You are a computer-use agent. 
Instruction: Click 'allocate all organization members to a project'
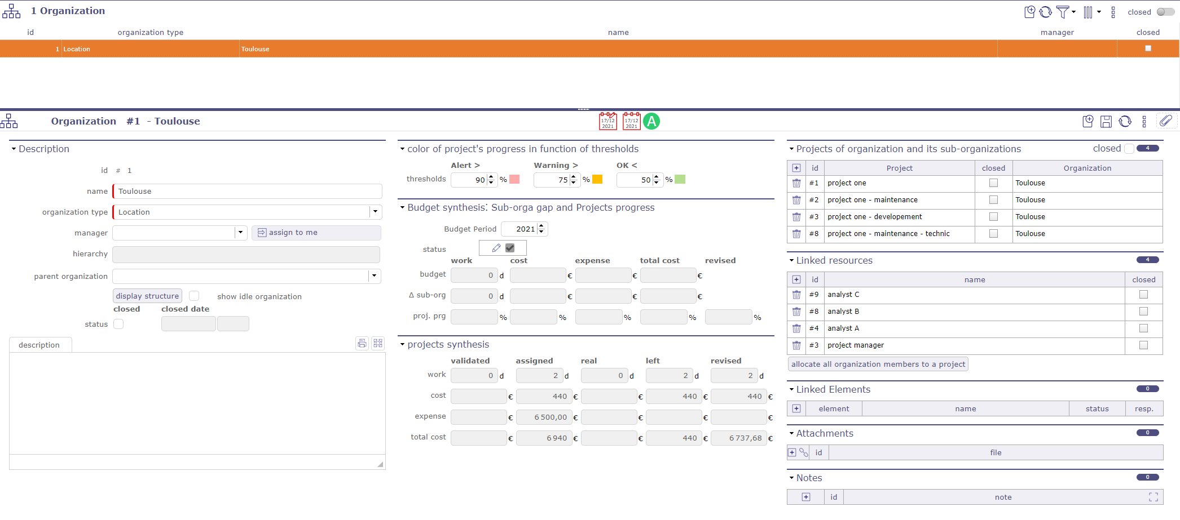[x=878, y=364]
